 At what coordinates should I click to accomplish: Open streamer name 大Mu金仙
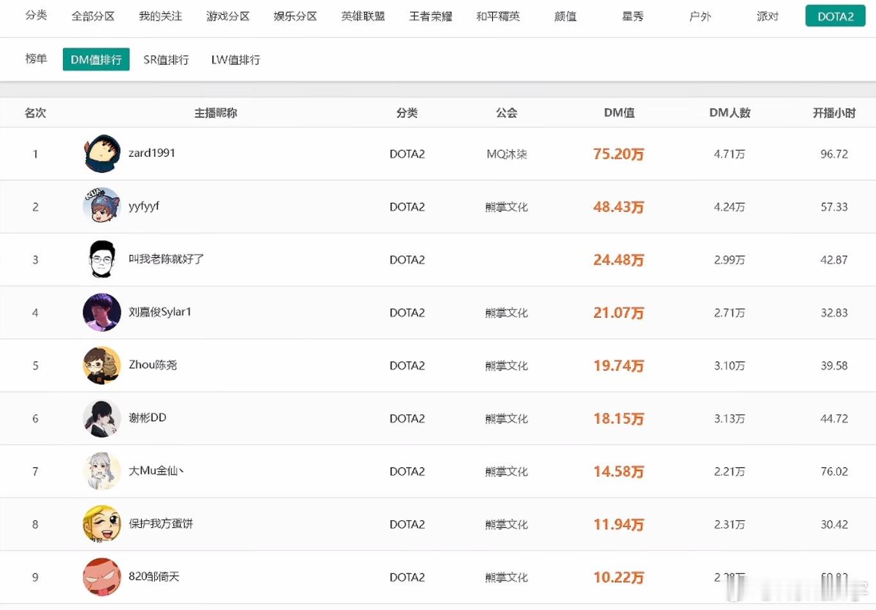pyautogui.click(x=157, y=471)
